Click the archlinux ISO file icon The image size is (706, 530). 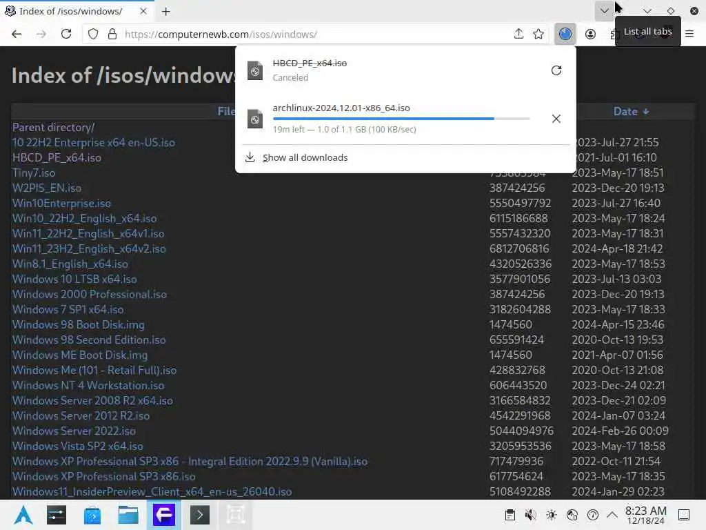255,119
